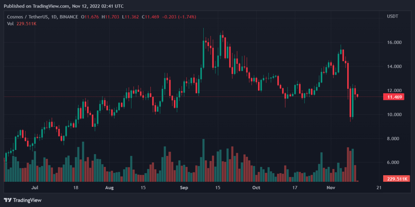Click the 21 date axis label
Screen dimensions: 415x207
tap(379, 188)
